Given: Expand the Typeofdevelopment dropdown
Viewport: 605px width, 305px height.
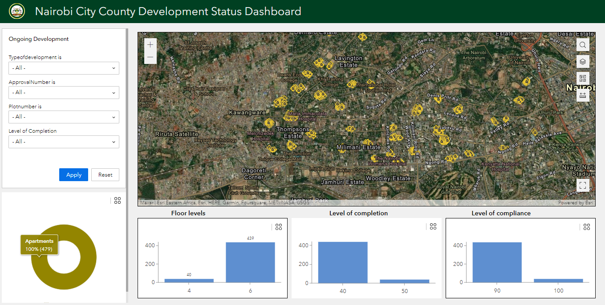Looking at the screenshot, I should (64, 68).
